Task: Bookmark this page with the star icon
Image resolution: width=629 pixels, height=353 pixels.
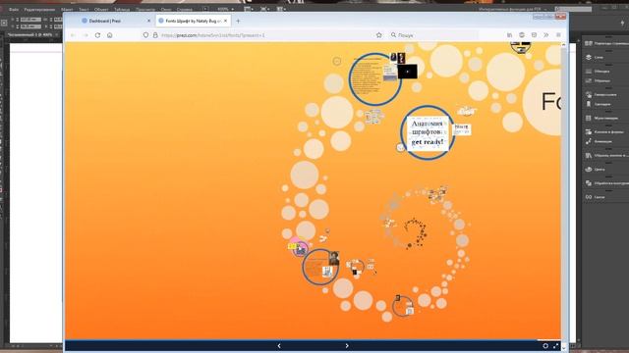Action: pyautogui.click(x=379, y=35)
